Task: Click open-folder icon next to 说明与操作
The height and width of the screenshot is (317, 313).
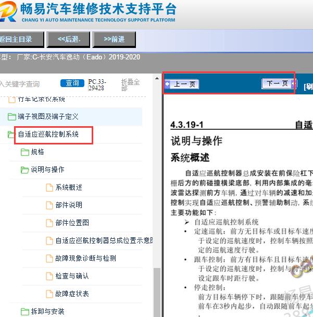Action: [25, 170]
